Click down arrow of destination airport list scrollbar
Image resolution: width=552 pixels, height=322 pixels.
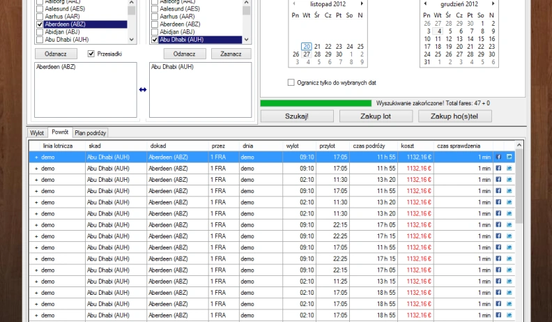point(247,40)
